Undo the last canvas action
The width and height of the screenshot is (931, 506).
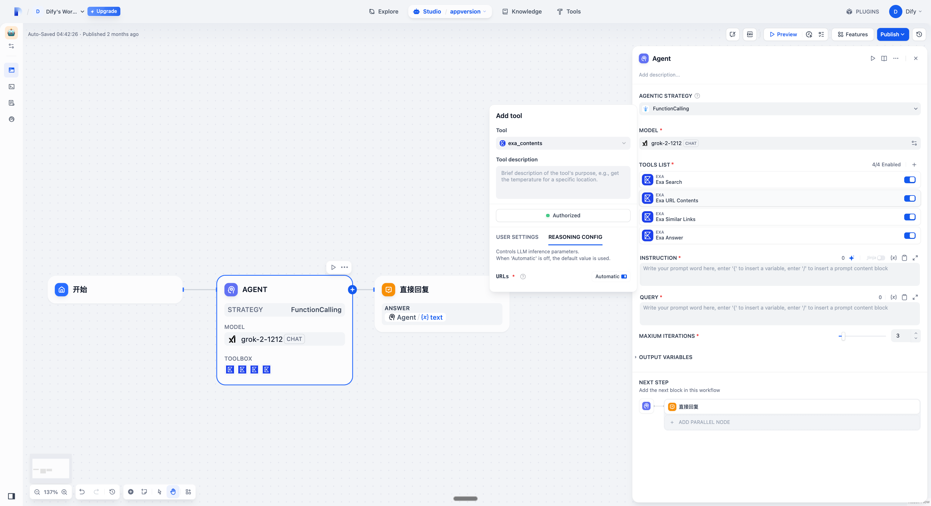[82, 492]
